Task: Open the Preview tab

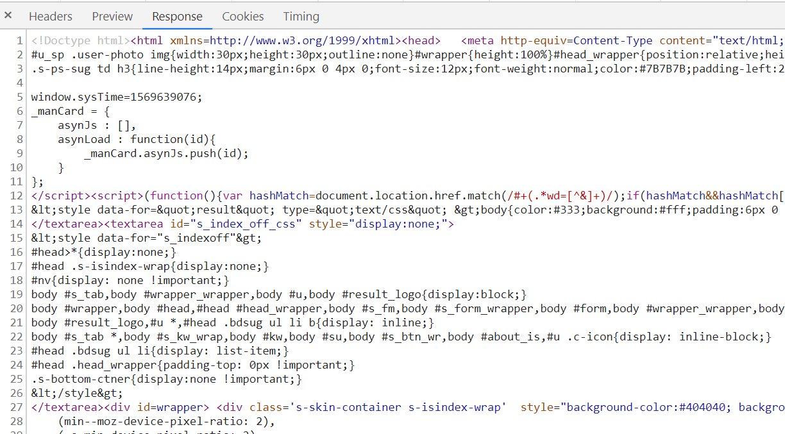Action: [x=112, y=17]
